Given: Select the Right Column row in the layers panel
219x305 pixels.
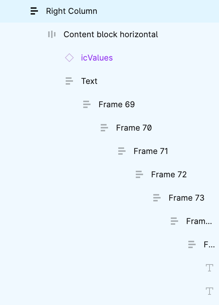Looking at the screenshot, I should (x=72, y=11).
